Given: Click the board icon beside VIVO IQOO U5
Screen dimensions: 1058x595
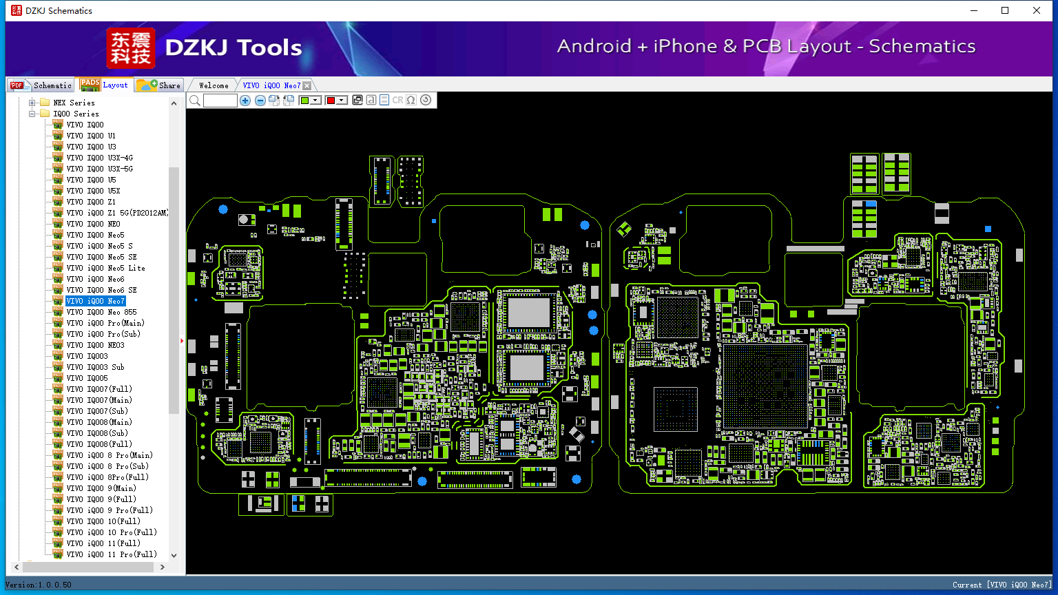Looking at the screenshot, I should pyautogui.click(x=58, y=180).
